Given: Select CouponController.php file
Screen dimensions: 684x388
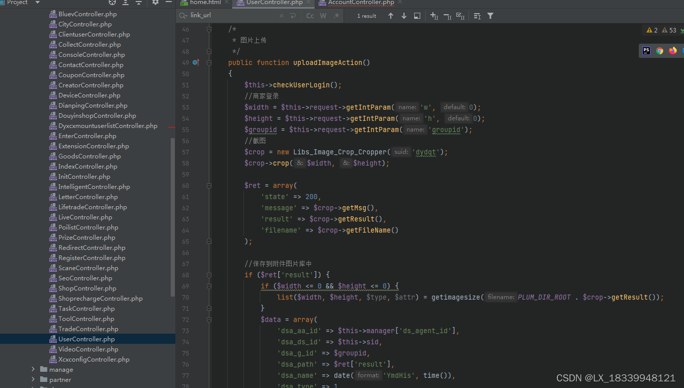Looking at the screenshot, I should coord(91,75).
